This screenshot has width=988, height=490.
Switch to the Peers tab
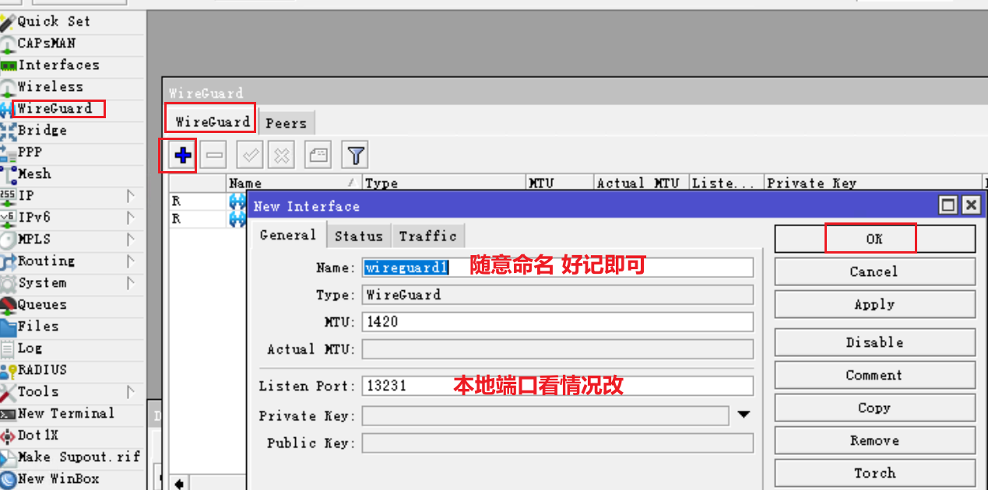pos(286,122)
